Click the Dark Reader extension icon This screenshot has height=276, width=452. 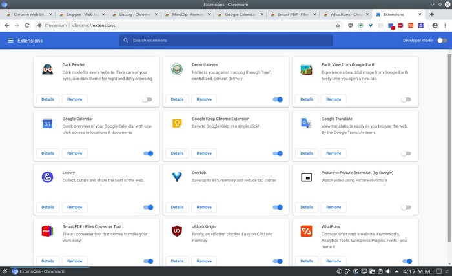point(47,70)
